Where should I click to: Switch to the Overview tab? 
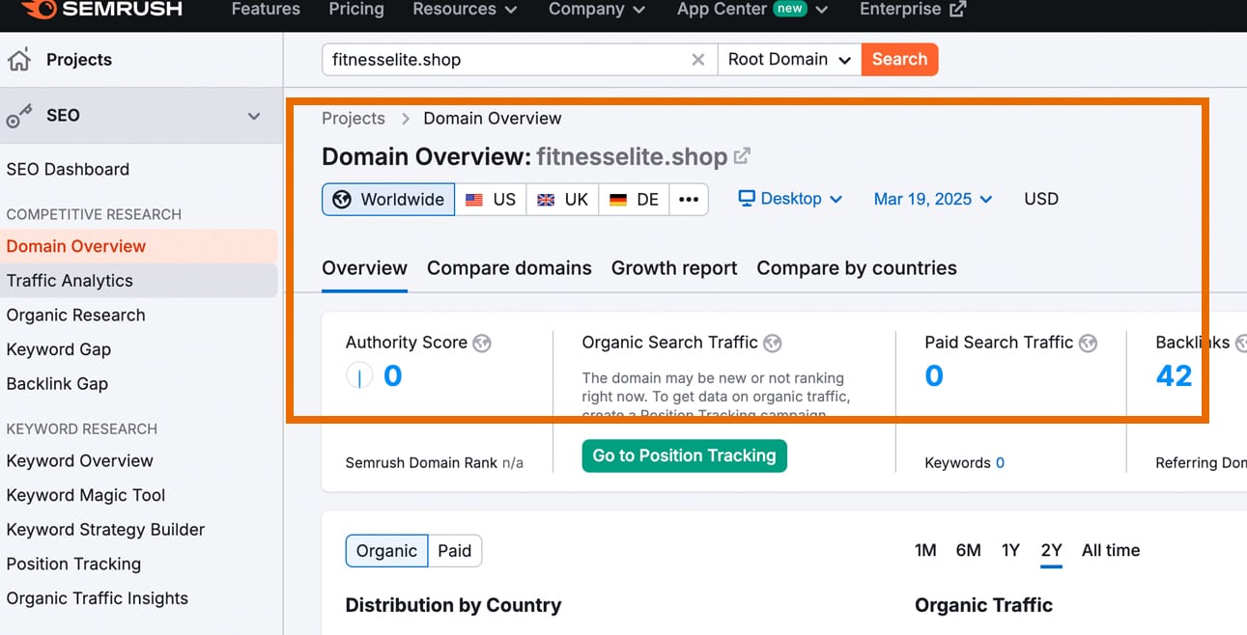click(x=364, y=268)
